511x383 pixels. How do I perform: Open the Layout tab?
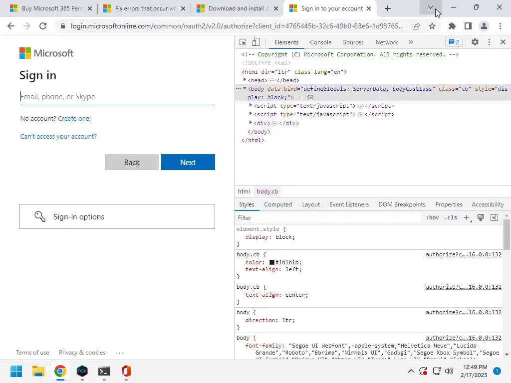pyautogui.click(x=311, y=204)
